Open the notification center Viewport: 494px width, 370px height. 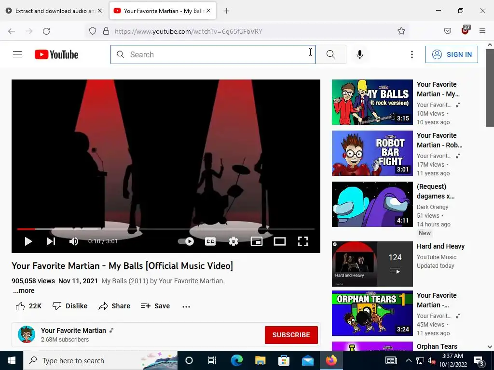click(479, 360)
